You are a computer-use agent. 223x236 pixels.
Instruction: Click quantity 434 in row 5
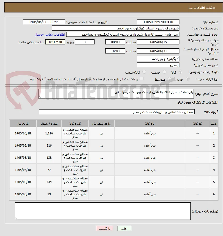pyautogui.click(x=49, y=182)
